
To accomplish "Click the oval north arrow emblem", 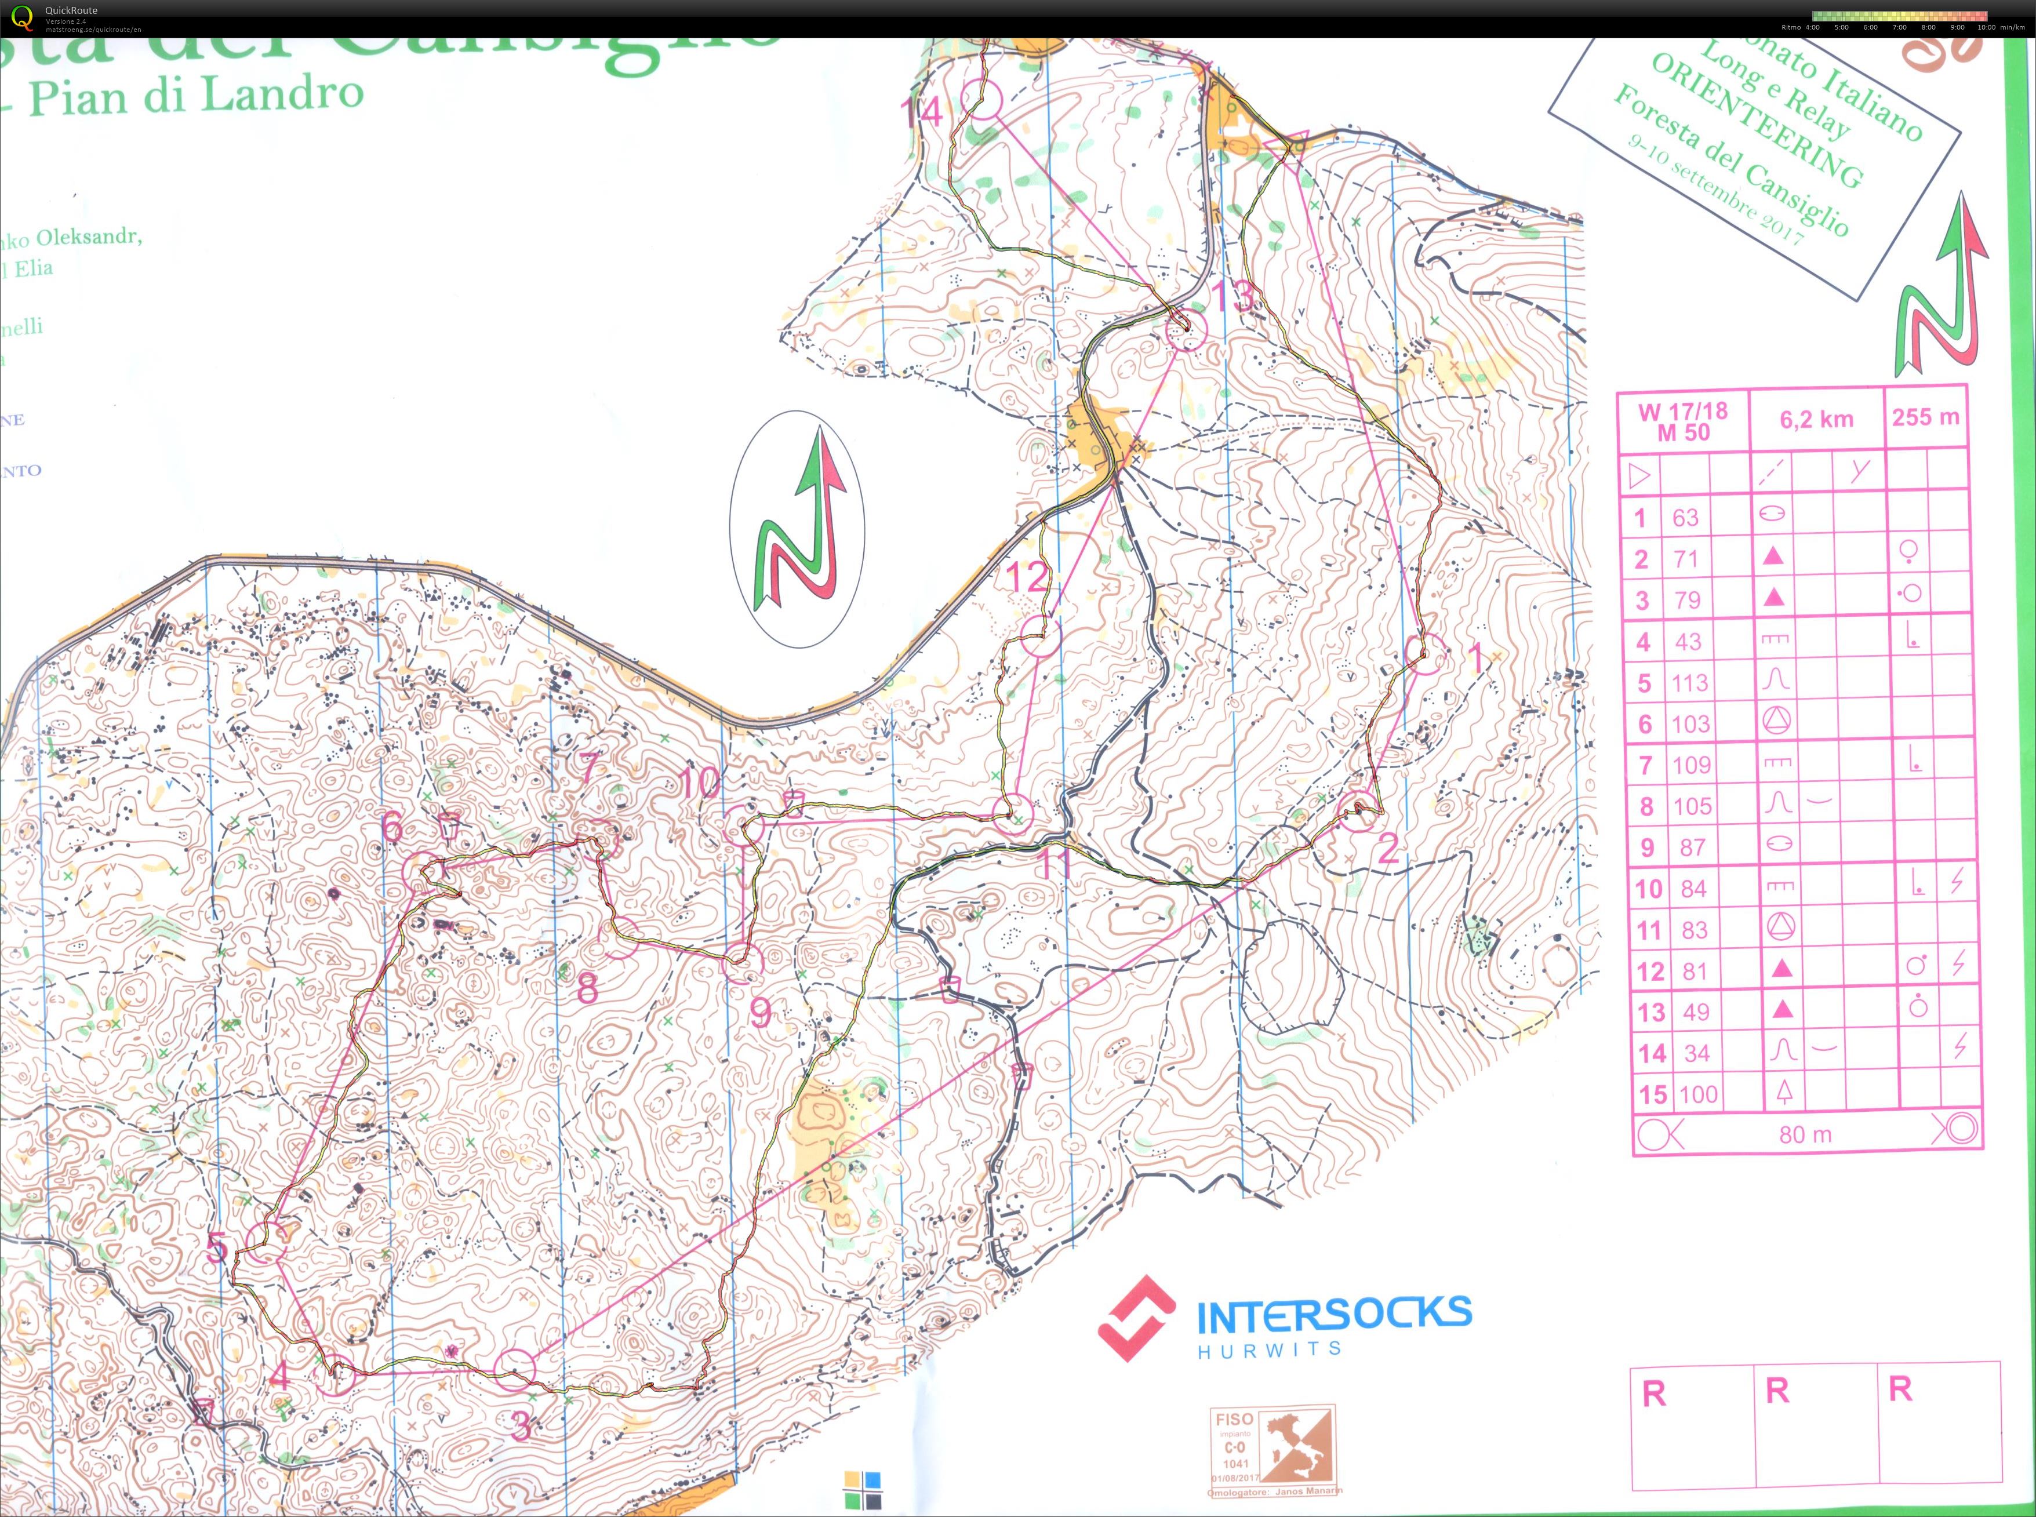I will pyautogui.click(x=797, y=529).
